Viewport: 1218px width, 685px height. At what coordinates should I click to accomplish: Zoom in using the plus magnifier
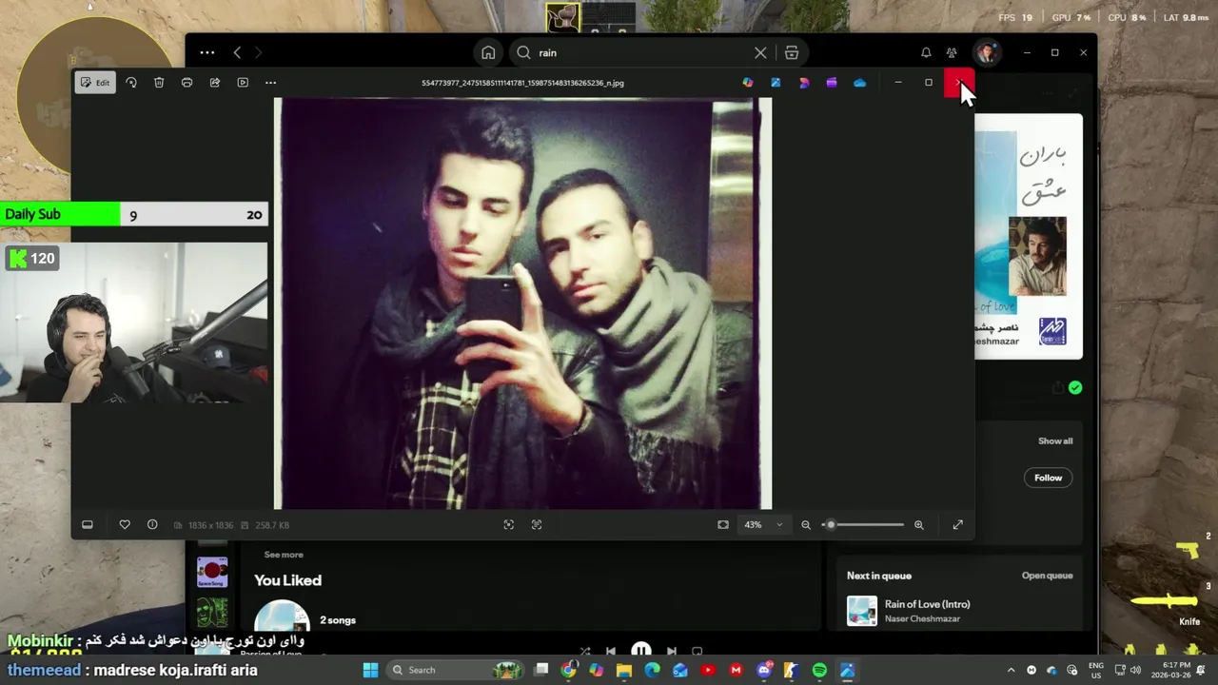click(x=918, y=524)
